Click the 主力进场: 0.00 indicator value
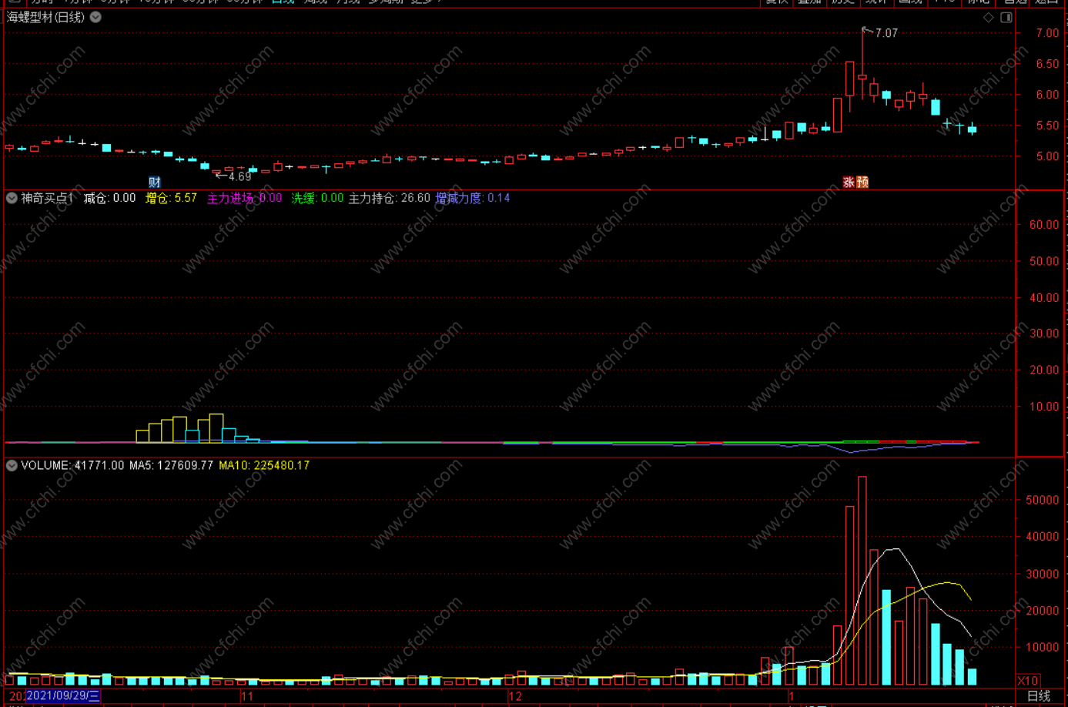1068x707 pixels. pyautogui.click(x=245, y=198)
